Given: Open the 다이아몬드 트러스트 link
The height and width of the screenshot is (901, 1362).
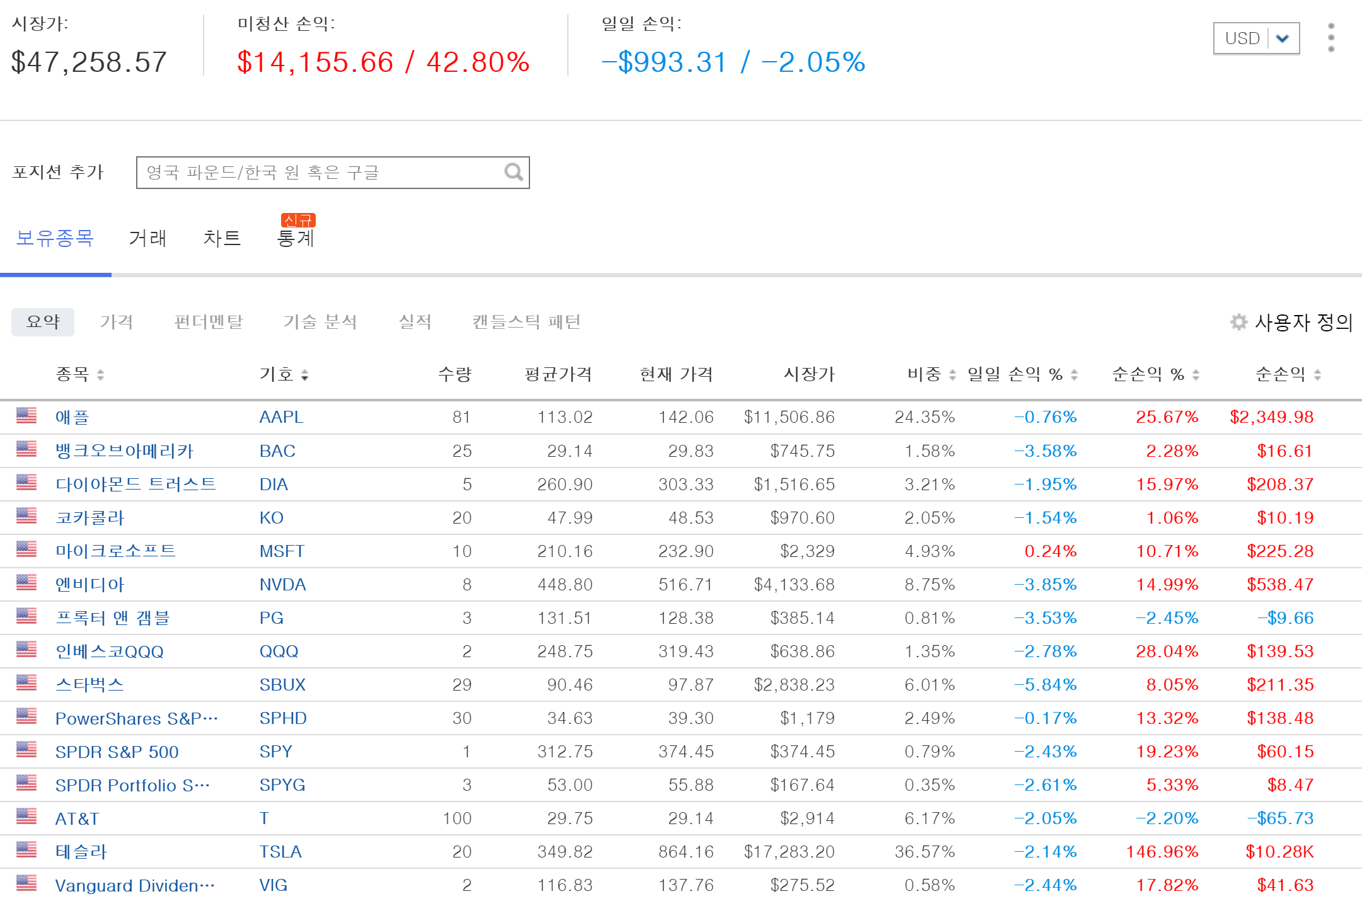Looking at the screenshot, I should [x=136, y=484].
